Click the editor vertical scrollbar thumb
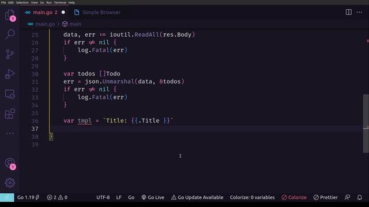This screenshot has height=207, width=369. (x=366, y=124)
